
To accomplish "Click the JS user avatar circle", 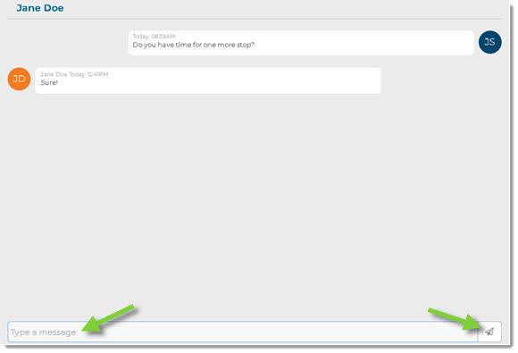I will pyautogui.click(x=490, y=42).
